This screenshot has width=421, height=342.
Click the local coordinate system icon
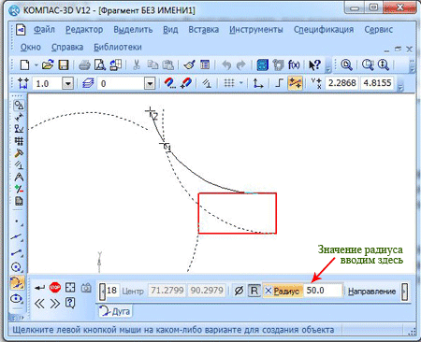(258, 83)
